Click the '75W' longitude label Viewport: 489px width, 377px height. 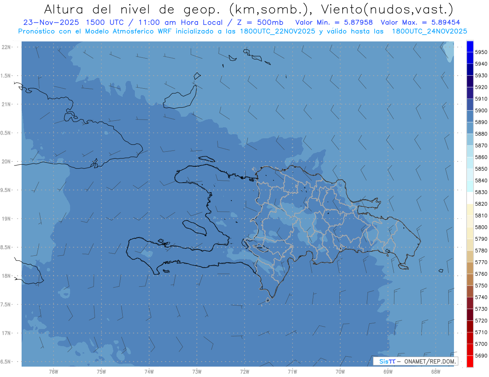click(x=101, y=371)
